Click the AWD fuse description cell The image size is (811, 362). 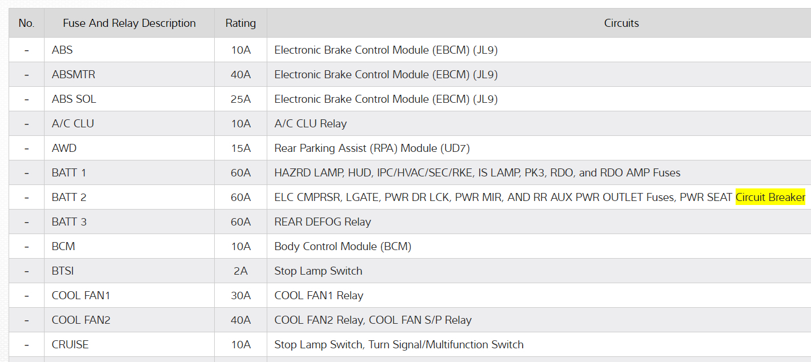[64, 148]
